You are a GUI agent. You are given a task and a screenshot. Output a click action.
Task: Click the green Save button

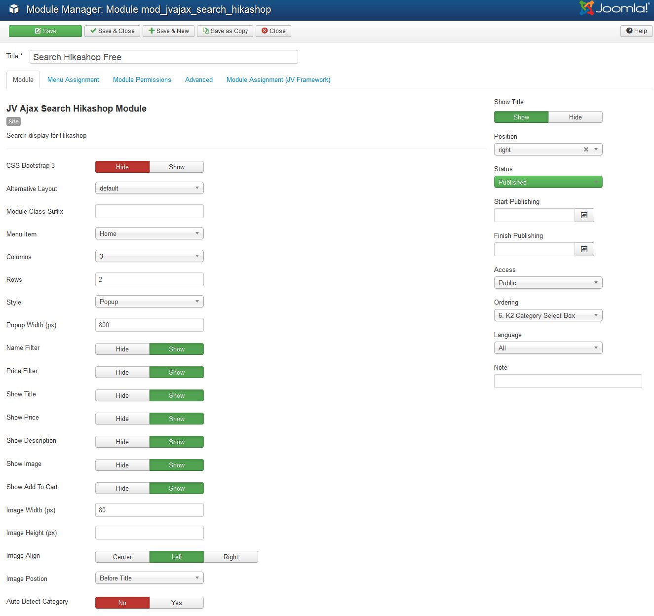coord(45,31)
